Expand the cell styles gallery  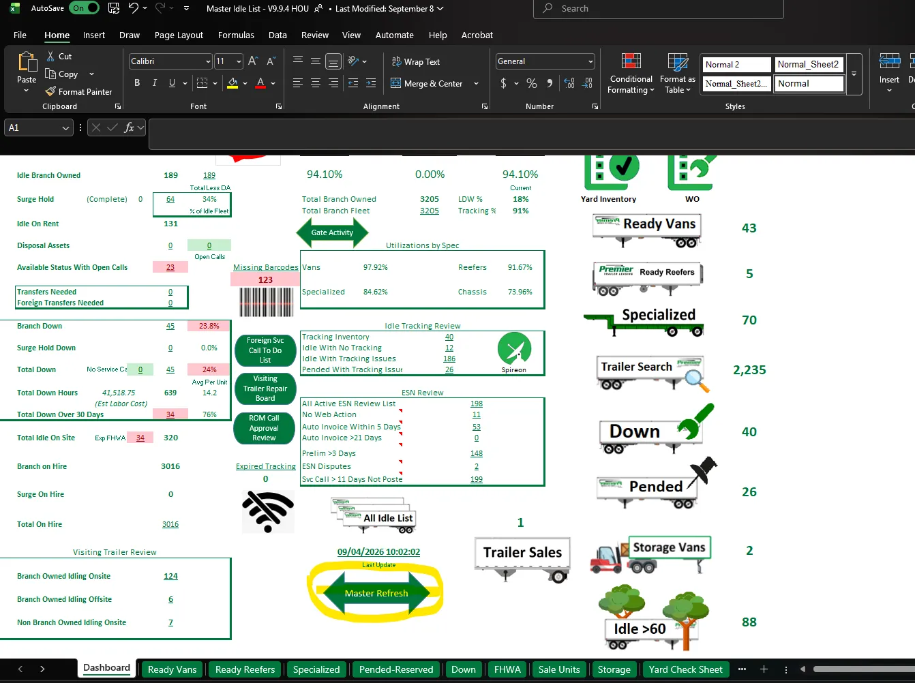[854, 74]
